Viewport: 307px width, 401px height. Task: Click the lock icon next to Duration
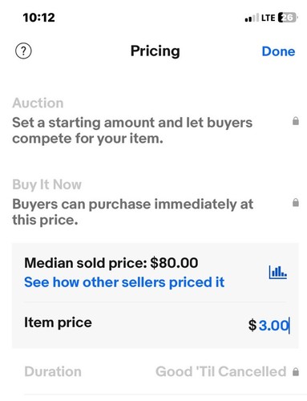pyautogui.click(x=296, y=371)
